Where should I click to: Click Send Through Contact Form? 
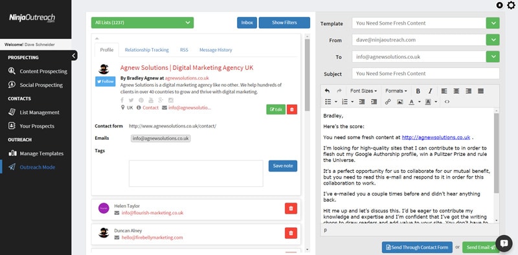tap(417, 247)
